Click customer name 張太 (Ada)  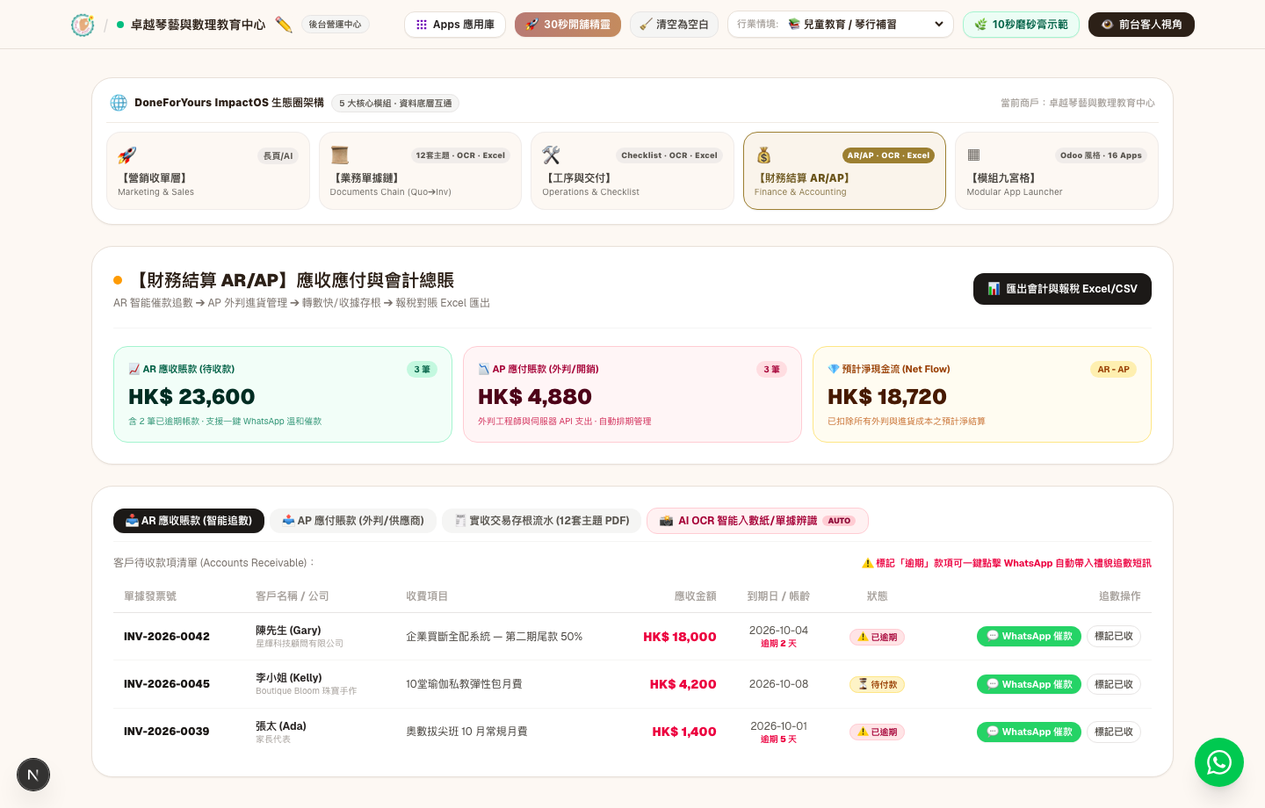tap(281, 726)
